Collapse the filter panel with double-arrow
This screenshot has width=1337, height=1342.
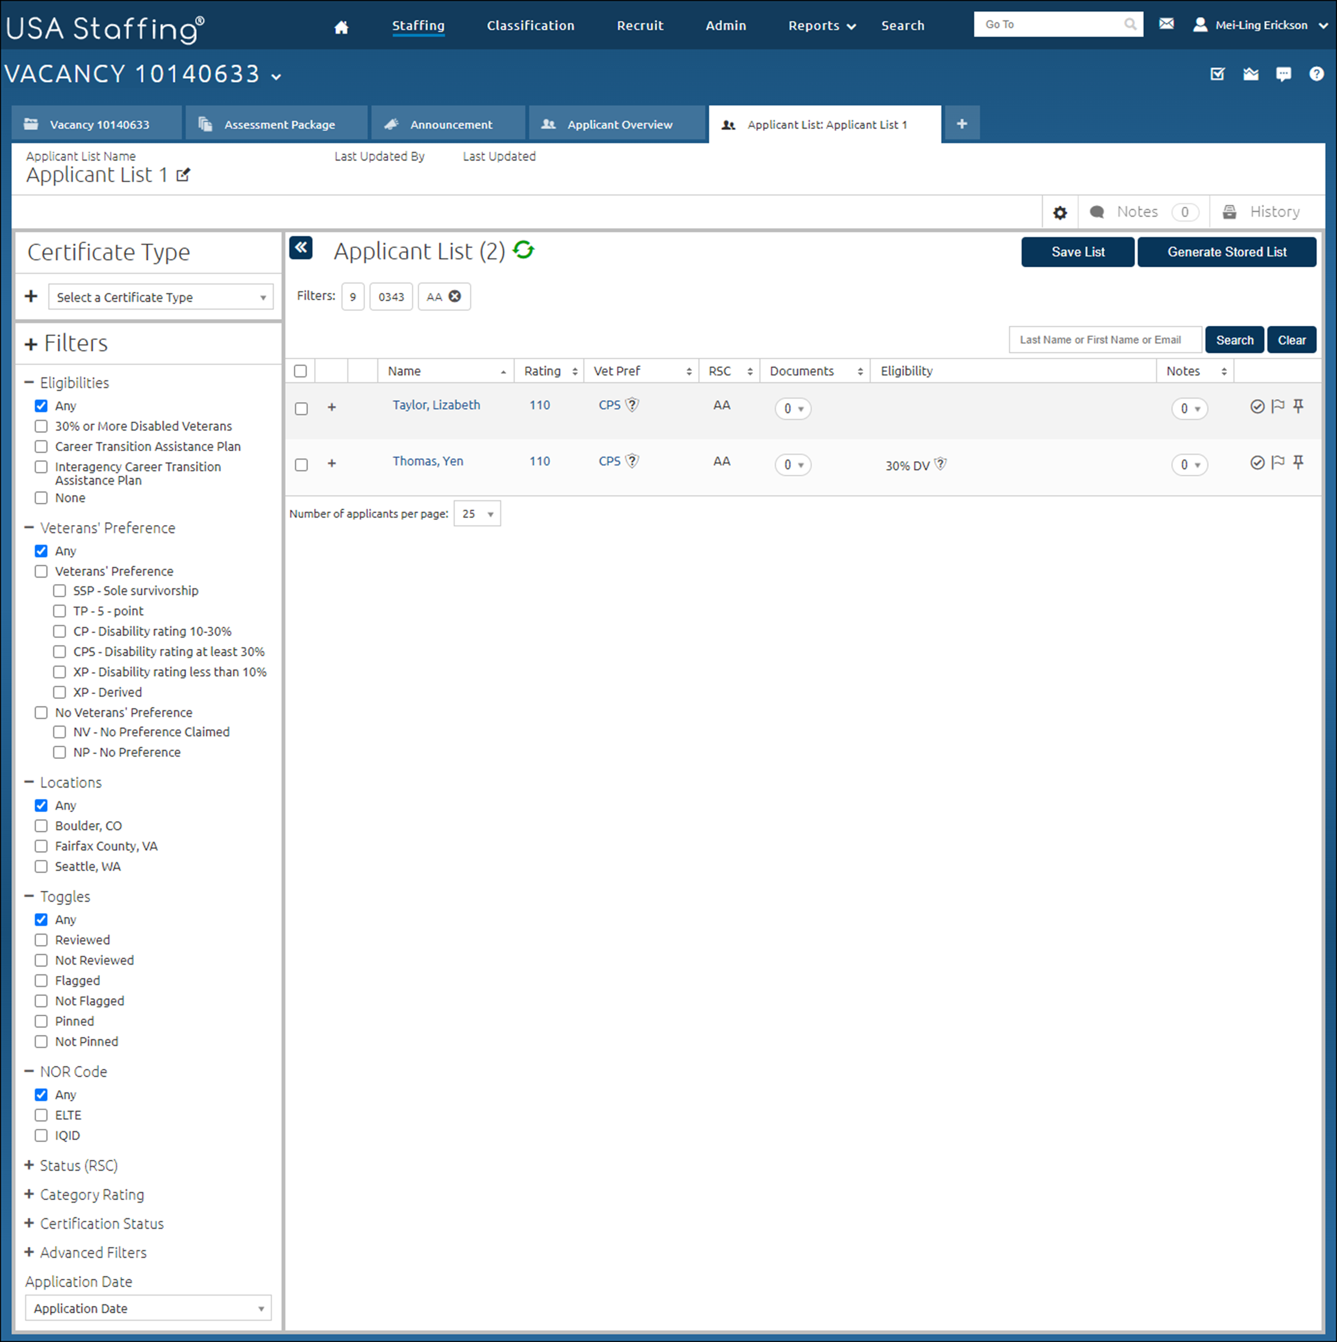[x=301, y=247]
